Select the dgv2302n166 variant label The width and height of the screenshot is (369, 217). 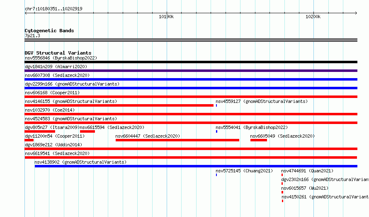[325, 179]
